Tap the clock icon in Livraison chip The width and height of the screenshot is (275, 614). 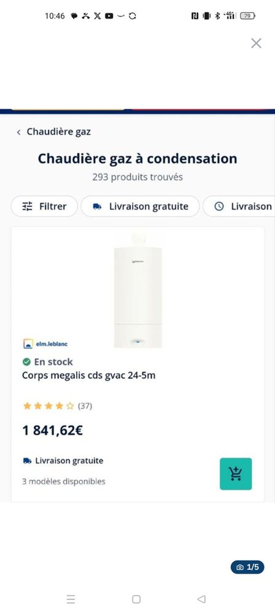[x=219, y=206]
